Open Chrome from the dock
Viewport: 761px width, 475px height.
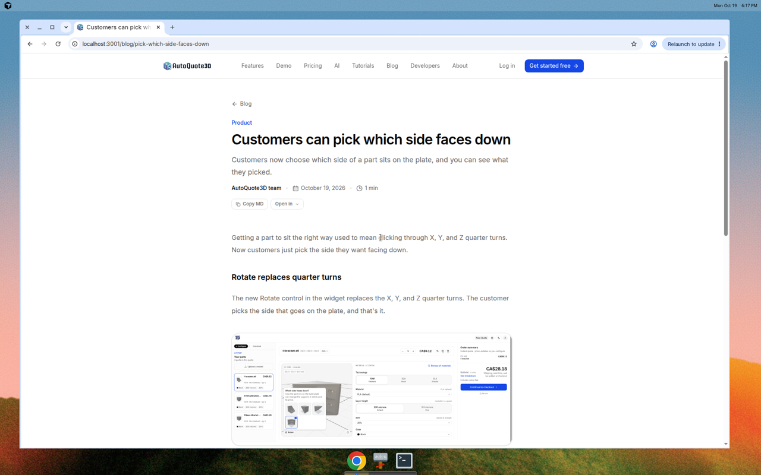357,461
